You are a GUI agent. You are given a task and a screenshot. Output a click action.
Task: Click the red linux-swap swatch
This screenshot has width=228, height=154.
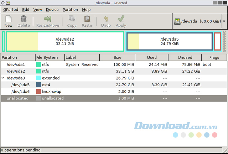[38, 91]
